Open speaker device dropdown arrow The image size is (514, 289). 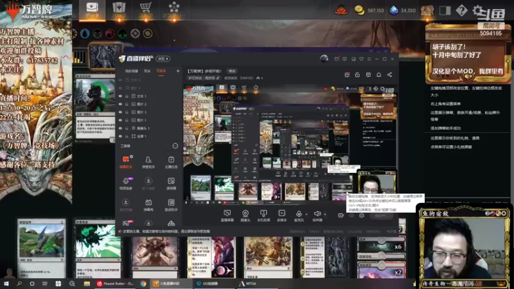point(325,215)
